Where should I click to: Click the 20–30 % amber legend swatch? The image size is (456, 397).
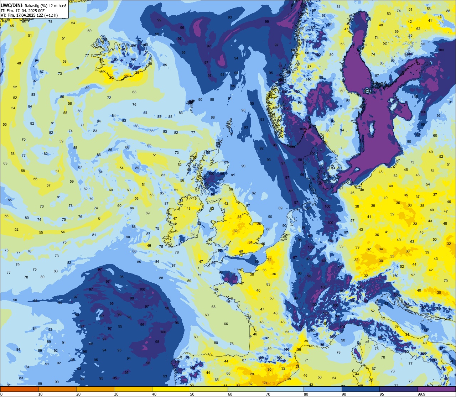[x=95, y=389]
